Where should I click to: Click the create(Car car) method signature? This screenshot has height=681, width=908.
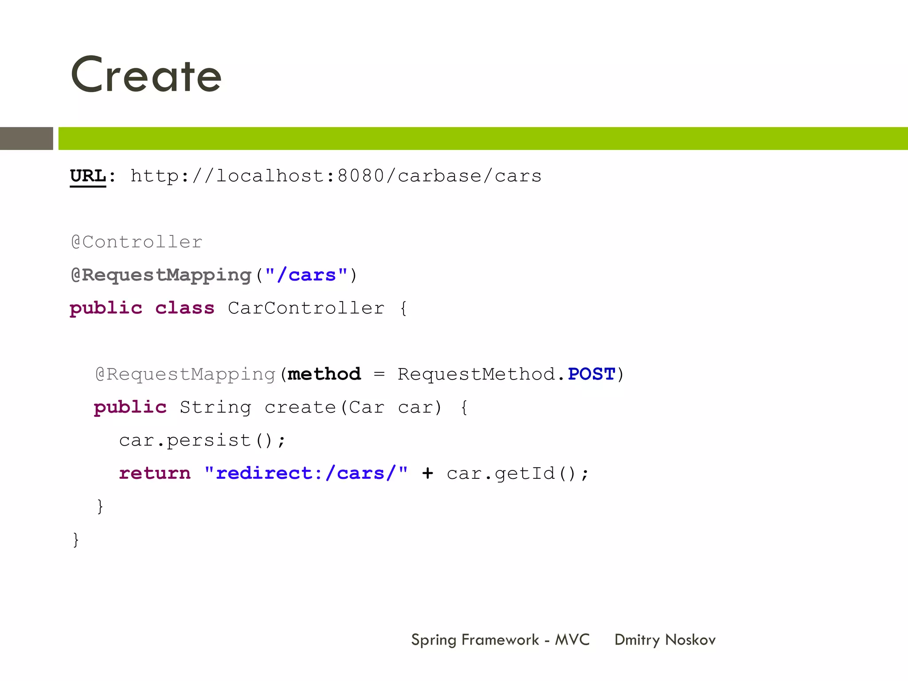353,407
